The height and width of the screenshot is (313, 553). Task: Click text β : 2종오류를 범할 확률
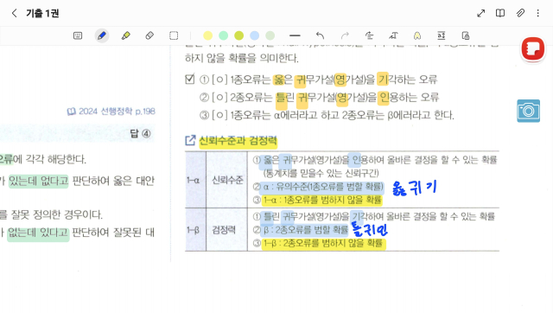click(x=305, y=230)
